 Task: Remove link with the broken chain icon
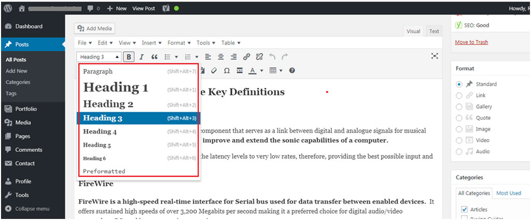pos(260,57)
